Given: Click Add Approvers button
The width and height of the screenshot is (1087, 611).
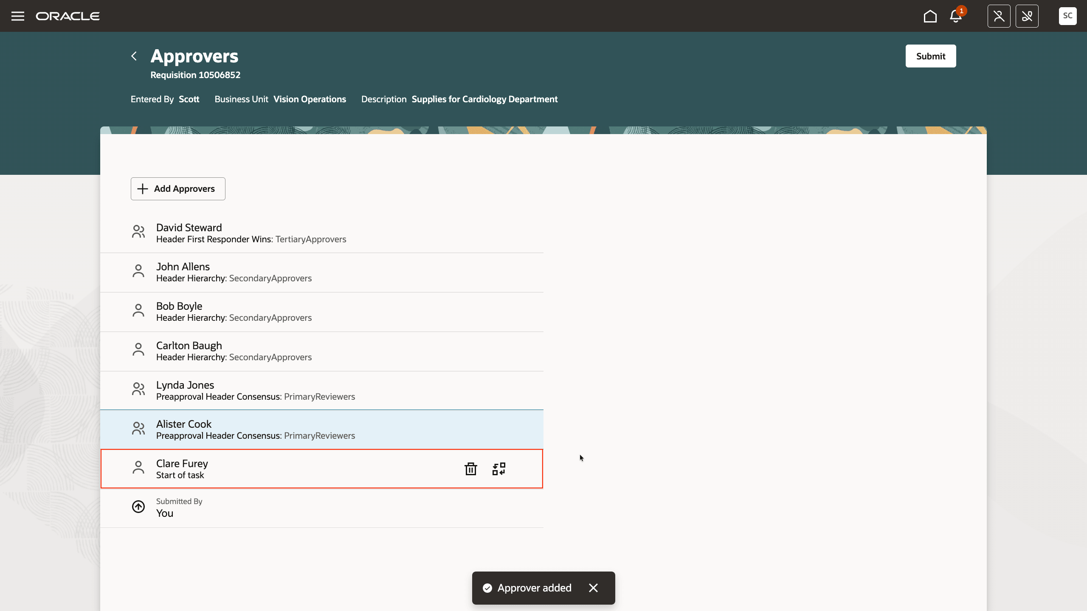Looking at the screenshot, I should pos(178,189).
